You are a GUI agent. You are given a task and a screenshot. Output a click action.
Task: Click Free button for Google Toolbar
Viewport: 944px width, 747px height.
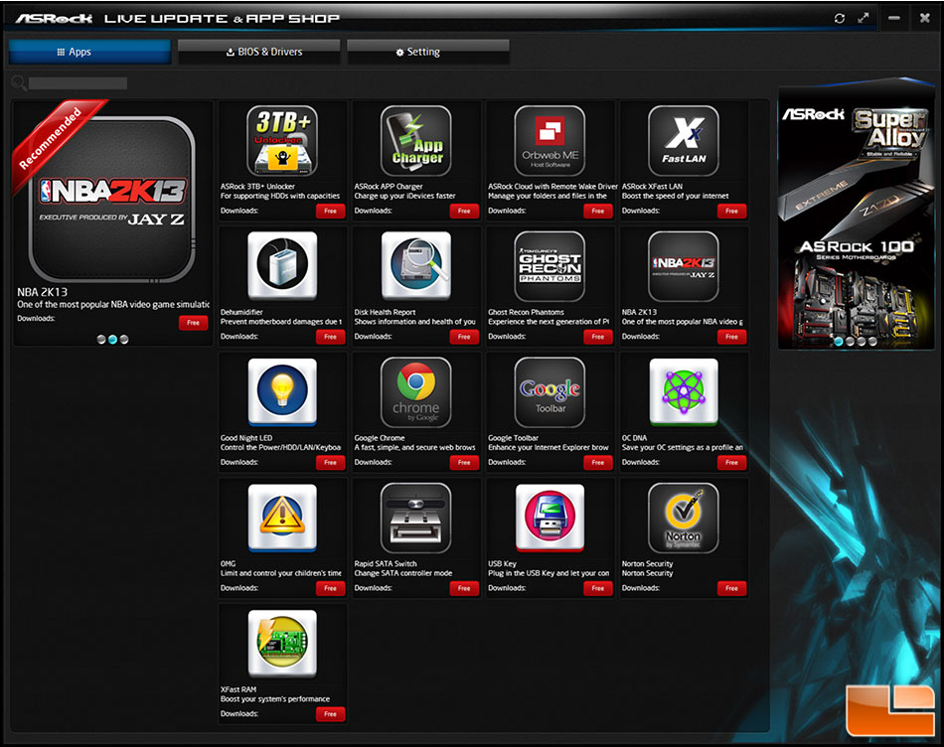(x=598, y=462)
